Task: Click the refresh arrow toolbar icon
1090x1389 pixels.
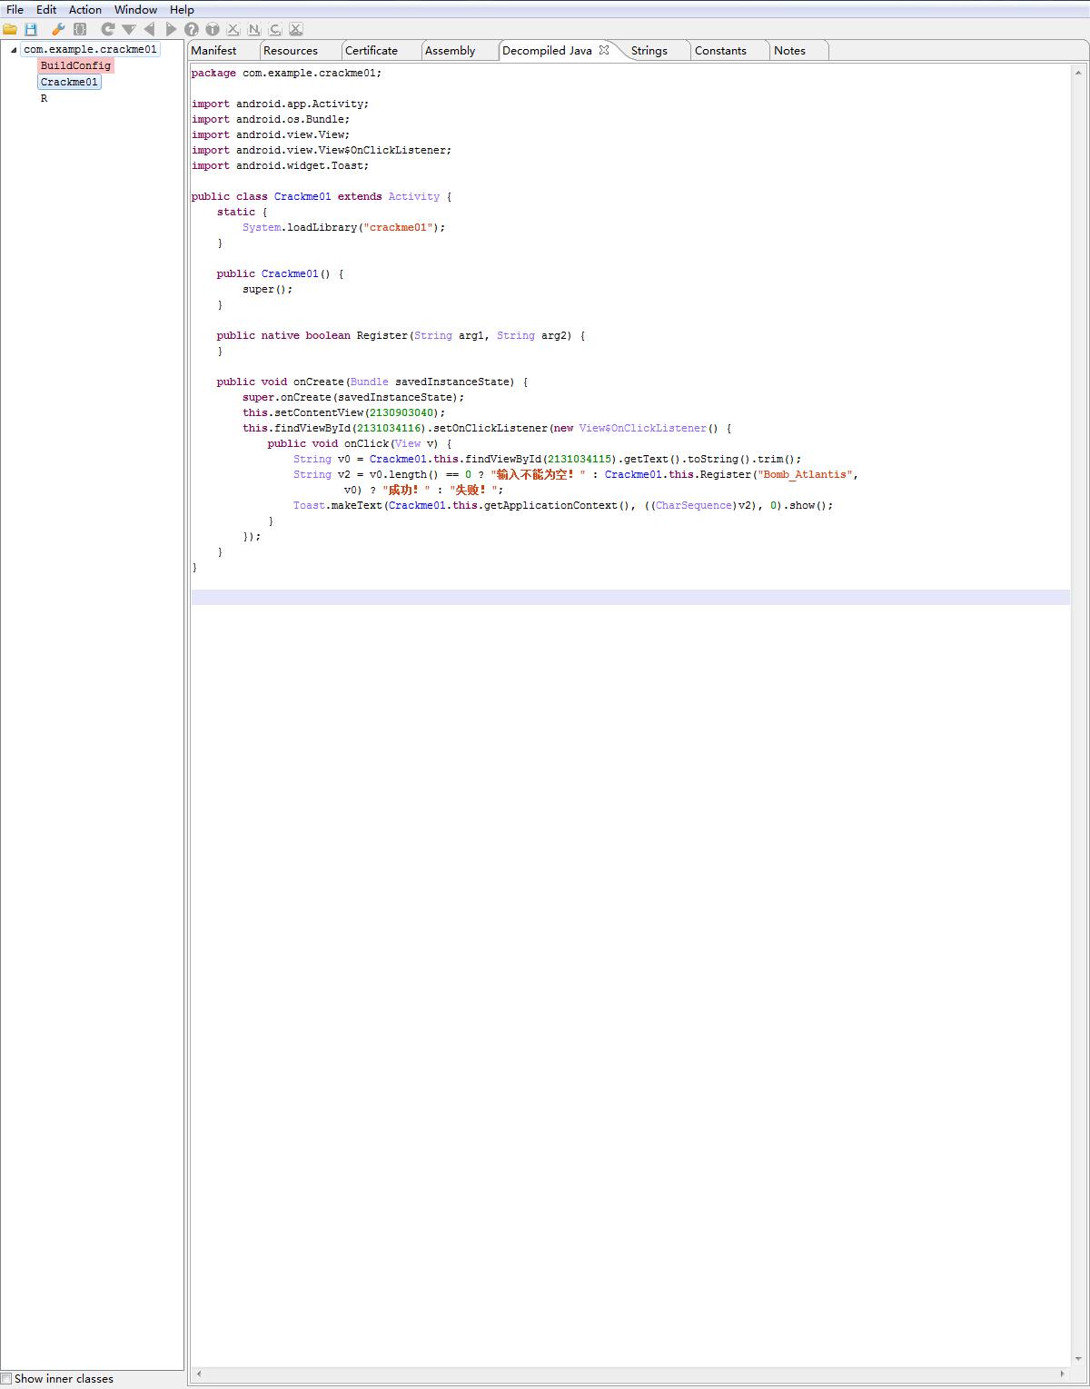Action: 107,30
